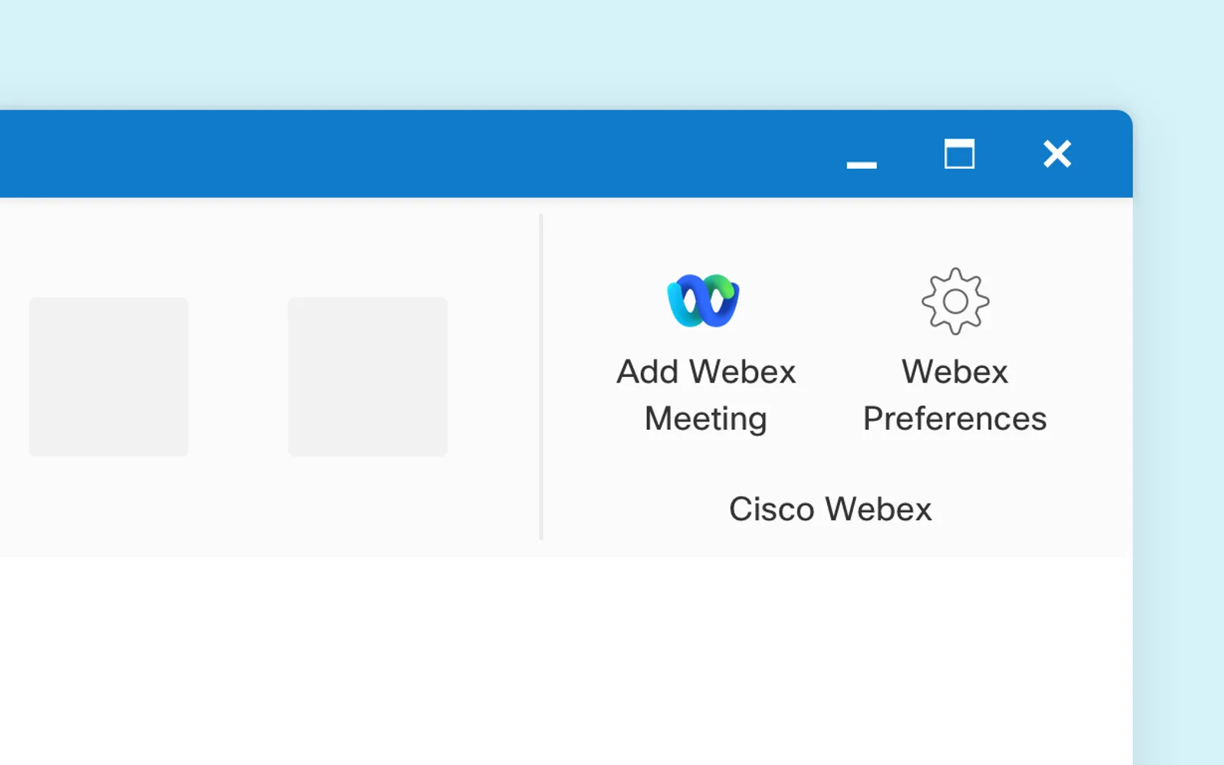This screenshot has height=765, width=1224.
Task: Open Webex Preferences gear icon
Action: 955,301
